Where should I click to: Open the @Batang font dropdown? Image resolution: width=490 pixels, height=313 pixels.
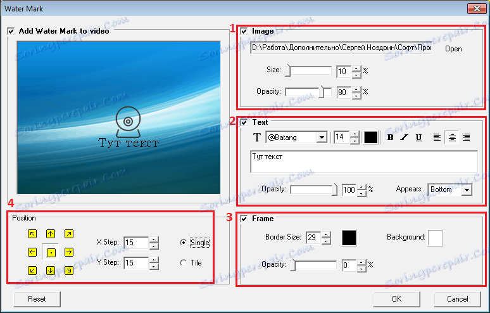(x=321, y=137)
